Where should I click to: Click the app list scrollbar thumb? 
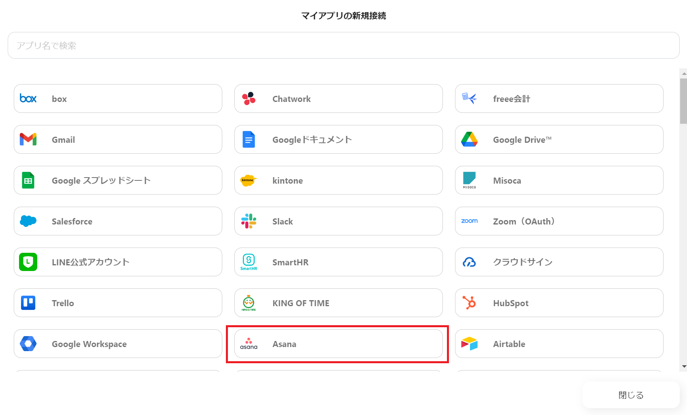coord(684,101)
